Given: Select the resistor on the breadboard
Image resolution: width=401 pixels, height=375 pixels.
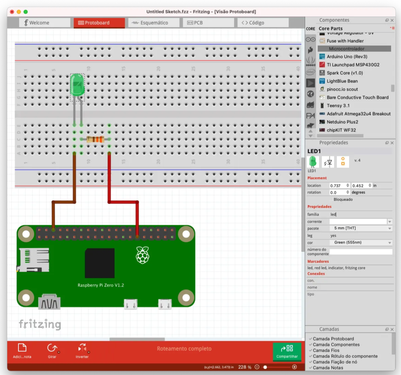Looking at the screenshot, I should click(95, 139).
